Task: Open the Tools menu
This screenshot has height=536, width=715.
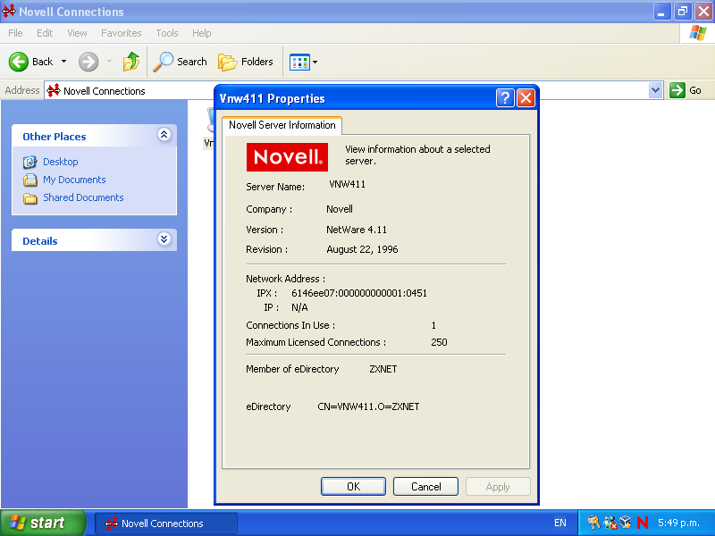Action: pyautogui.click(x=167, y=33)
